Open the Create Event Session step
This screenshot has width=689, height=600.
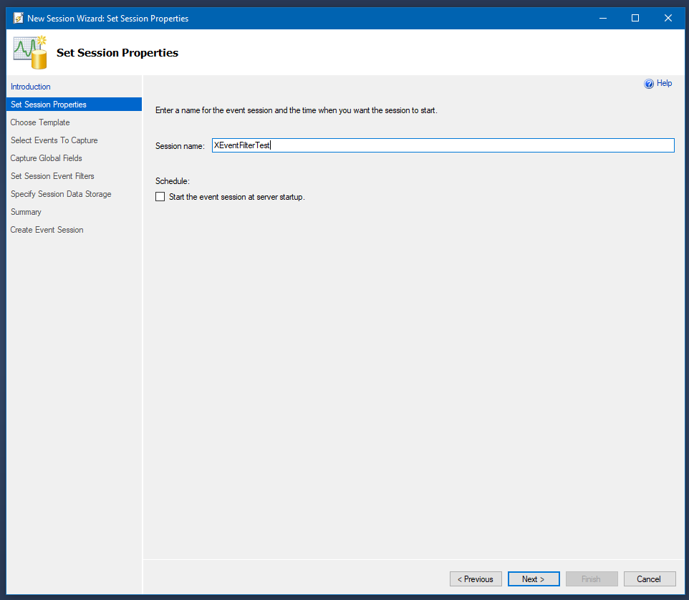[47, 230]
